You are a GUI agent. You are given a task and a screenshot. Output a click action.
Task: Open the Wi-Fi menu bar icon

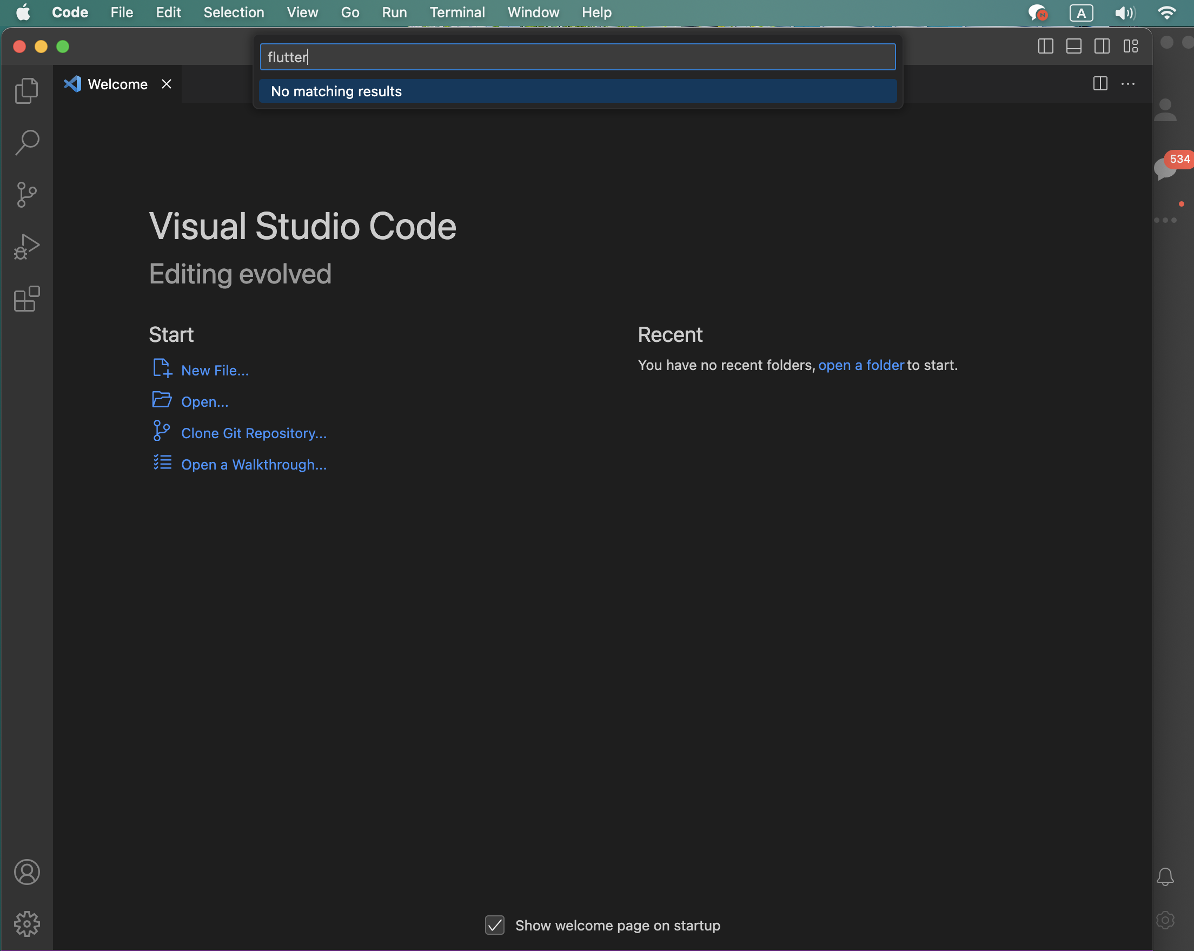tap(1167, 12)
